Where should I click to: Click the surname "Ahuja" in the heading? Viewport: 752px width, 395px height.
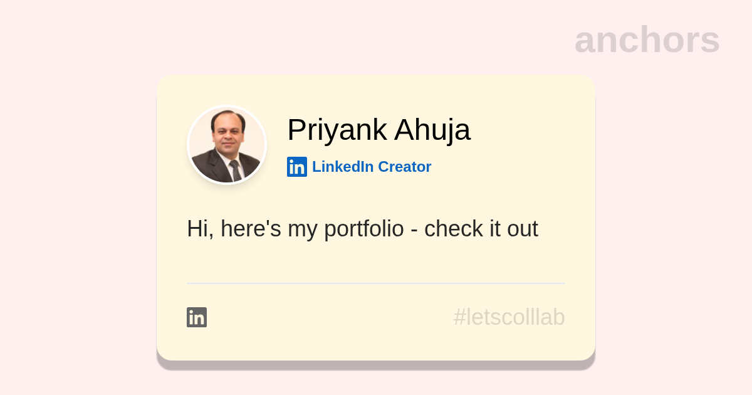[x=432, y=130]
